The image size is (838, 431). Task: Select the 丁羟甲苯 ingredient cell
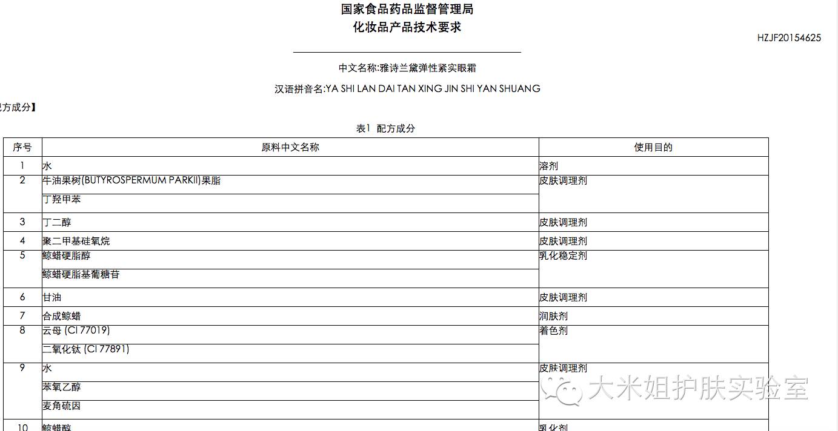point(62,199)
